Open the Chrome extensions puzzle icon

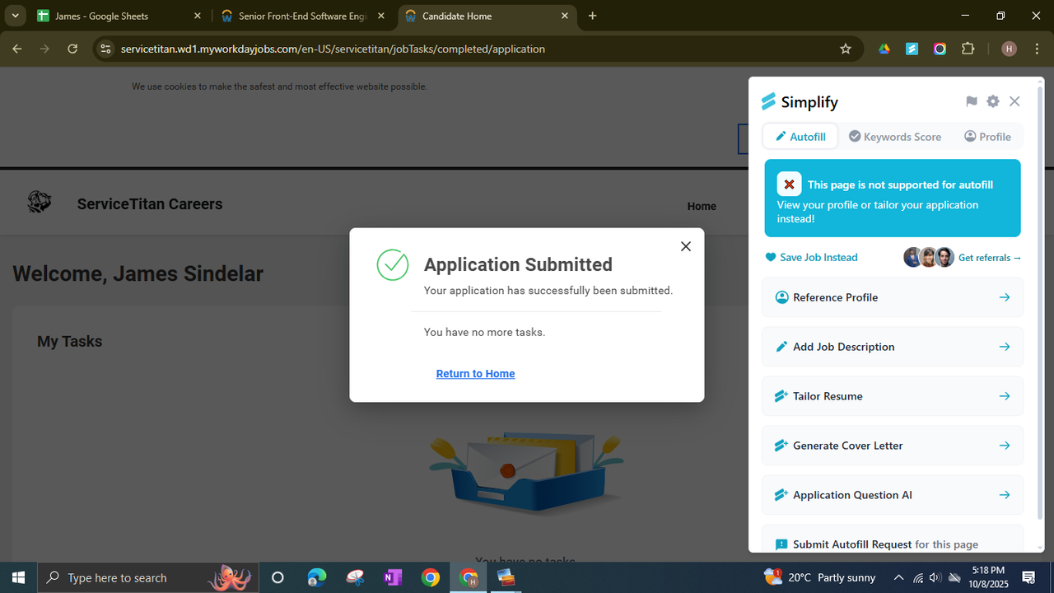[x=968, y=49]
